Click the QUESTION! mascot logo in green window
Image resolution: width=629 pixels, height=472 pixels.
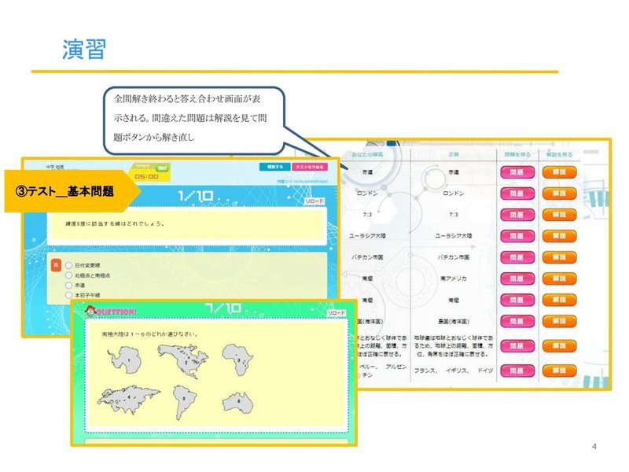[111, 311]
